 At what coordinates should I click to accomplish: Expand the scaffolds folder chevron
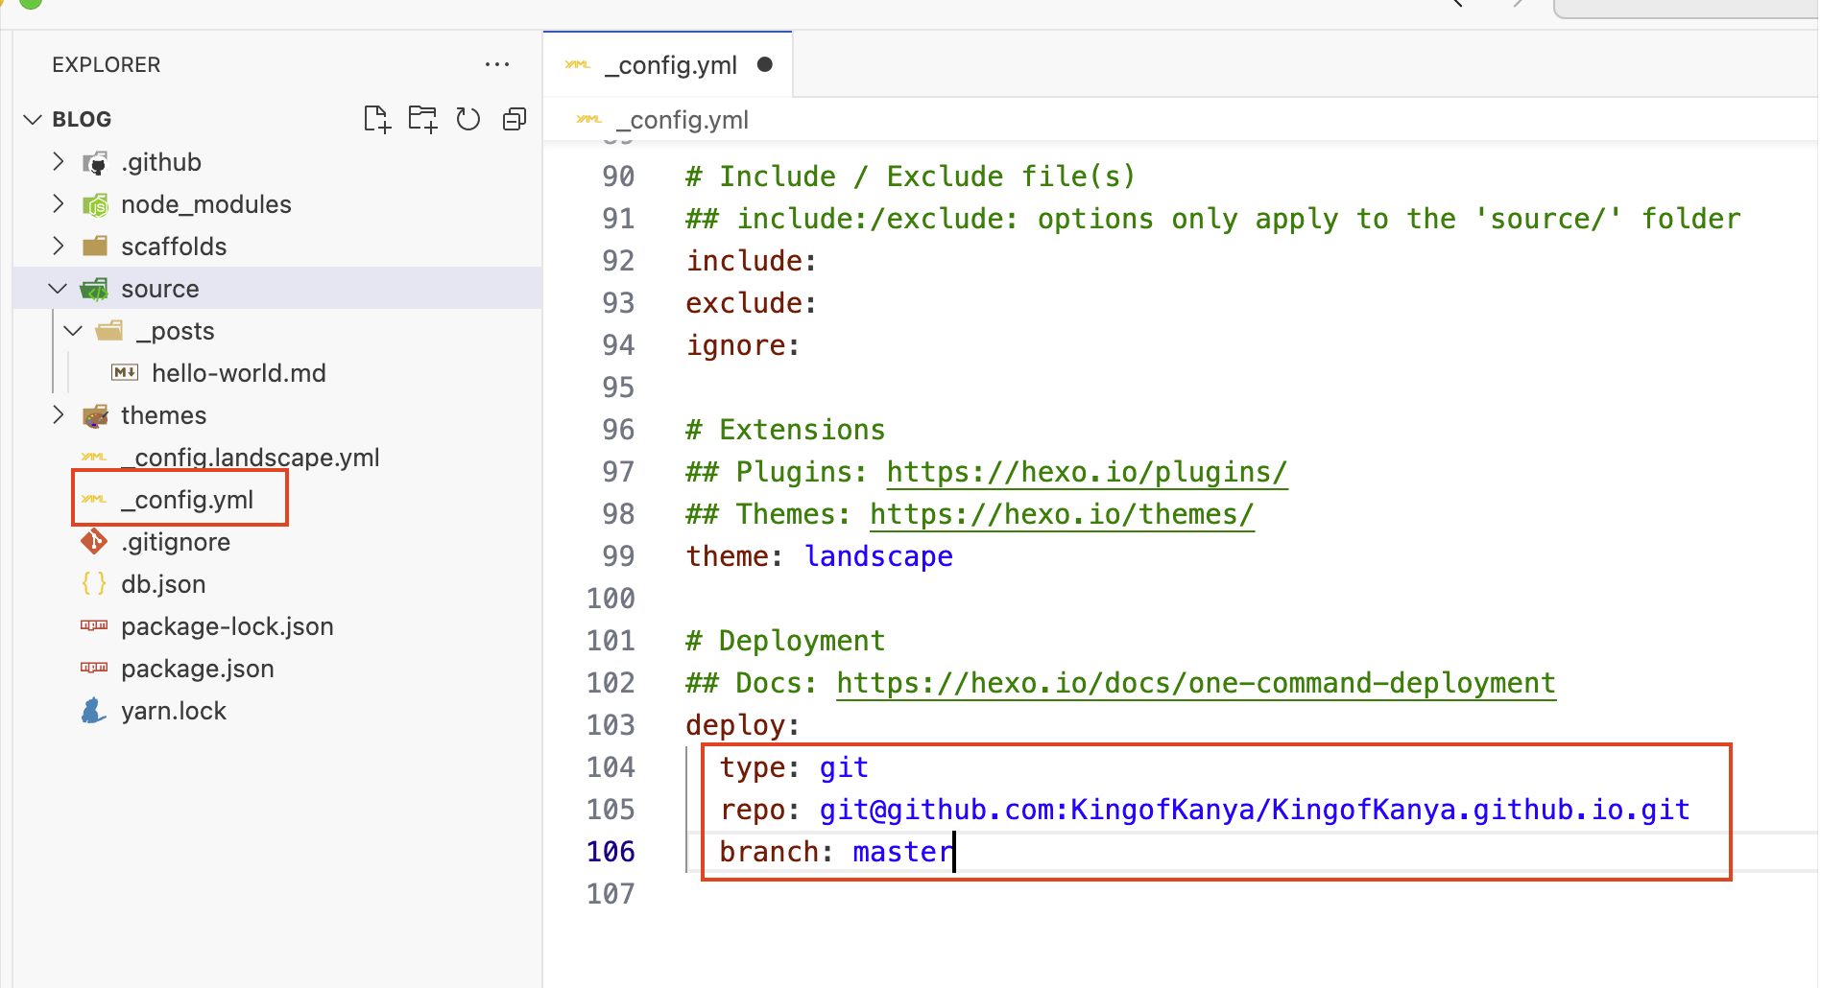coord(59,247)
